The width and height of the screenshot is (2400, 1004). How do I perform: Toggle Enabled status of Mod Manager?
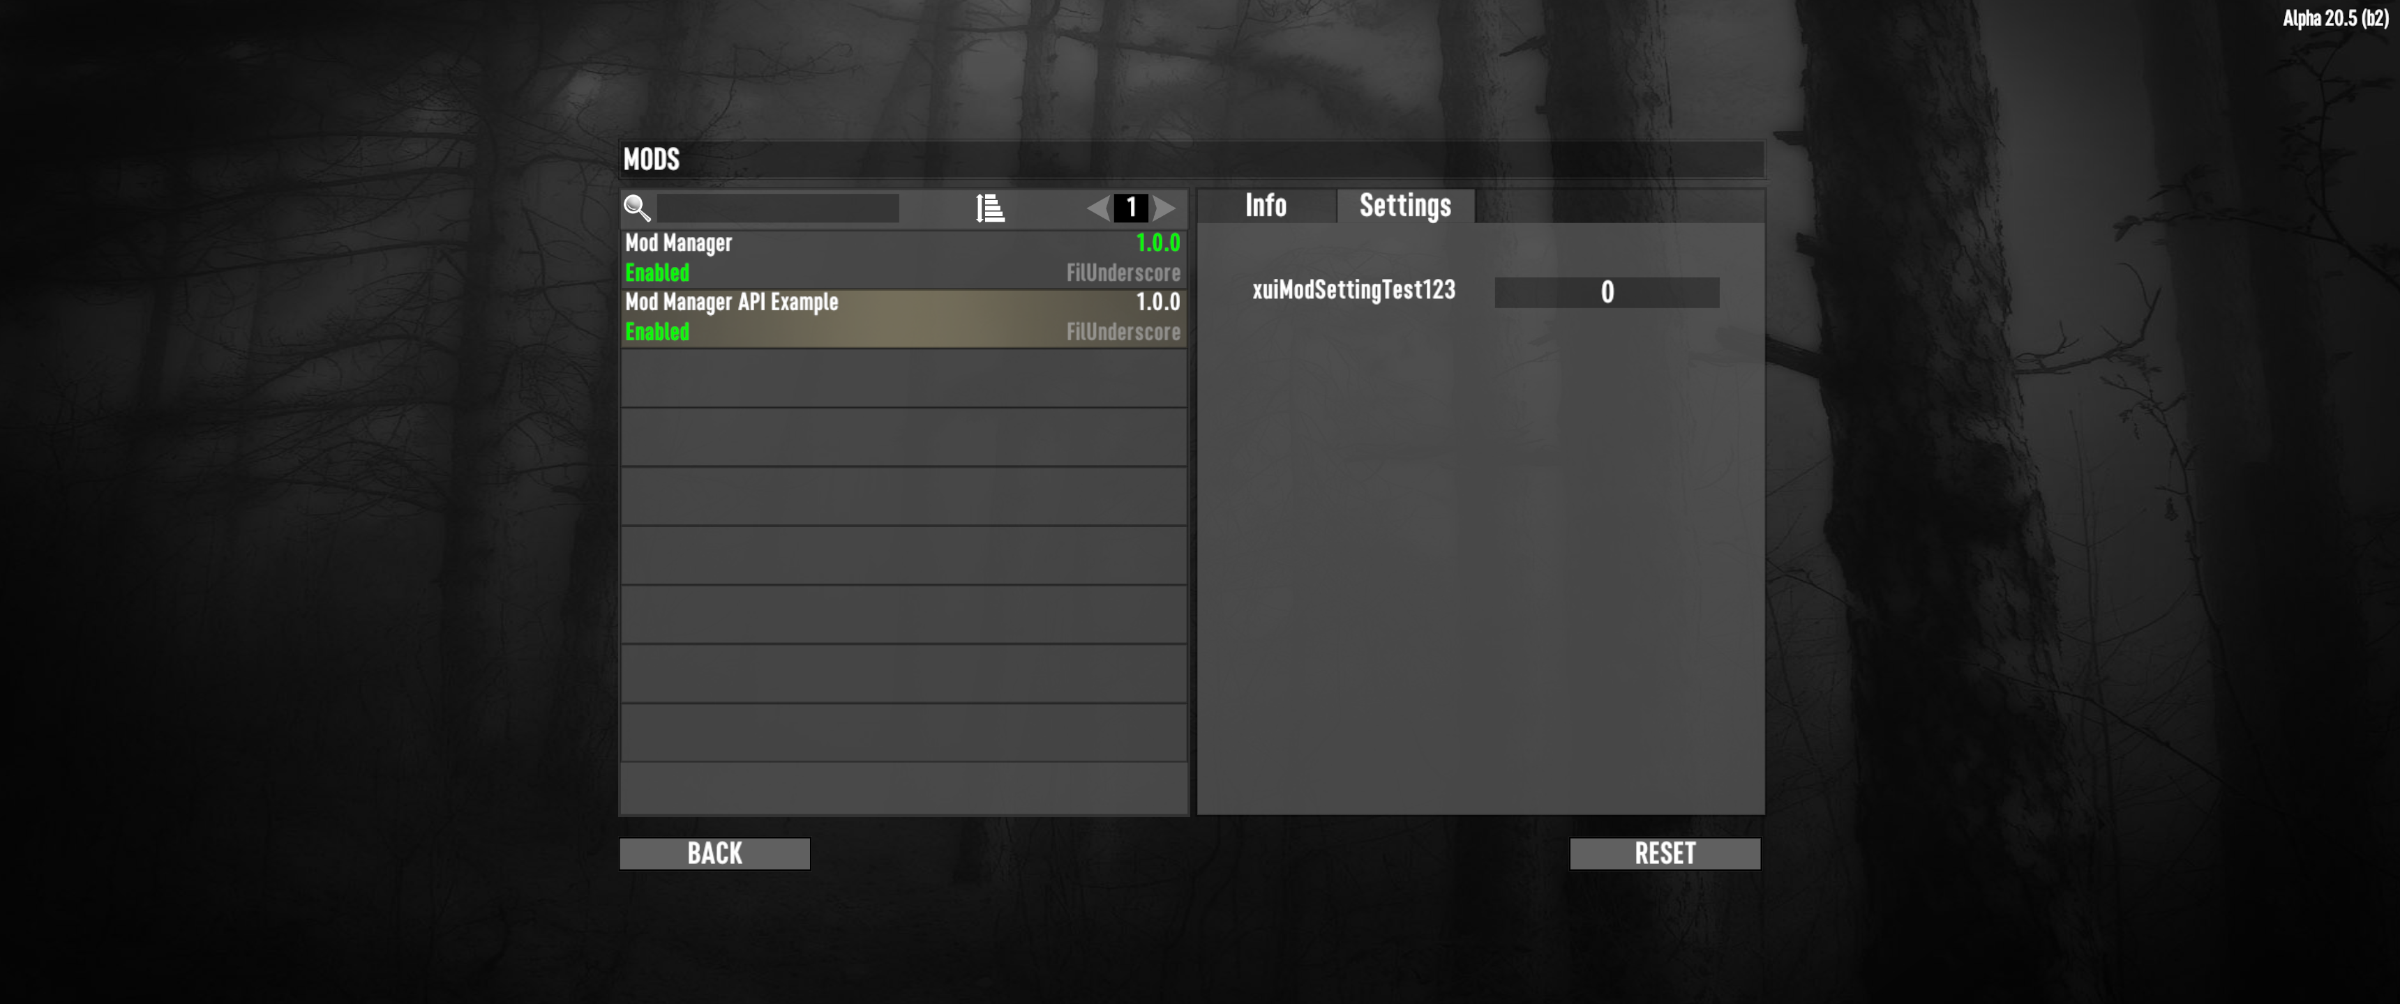point(657,273)
